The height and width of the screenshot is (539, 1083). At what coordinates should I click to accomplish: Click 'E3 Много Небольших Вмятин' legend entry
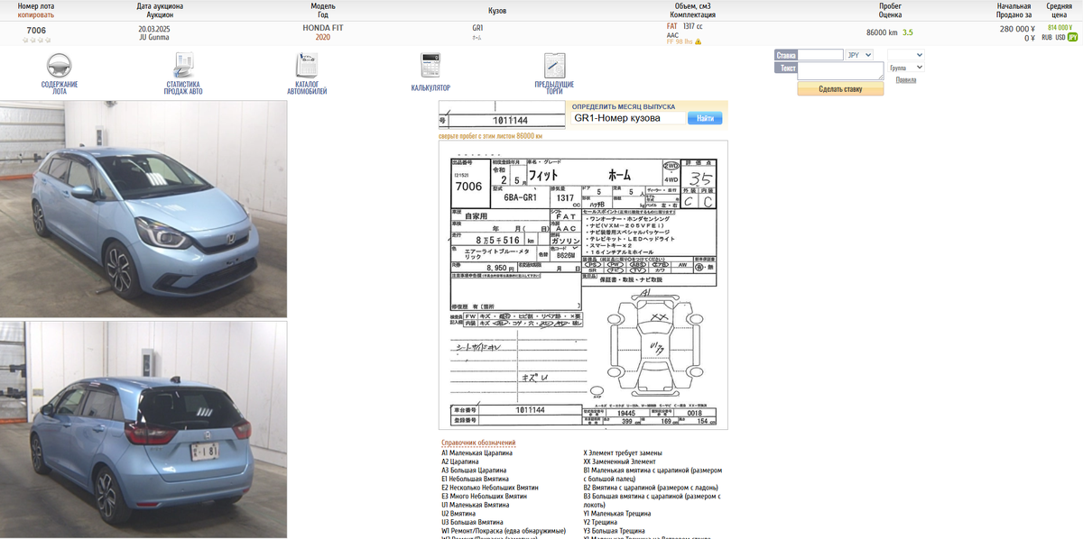484,496
